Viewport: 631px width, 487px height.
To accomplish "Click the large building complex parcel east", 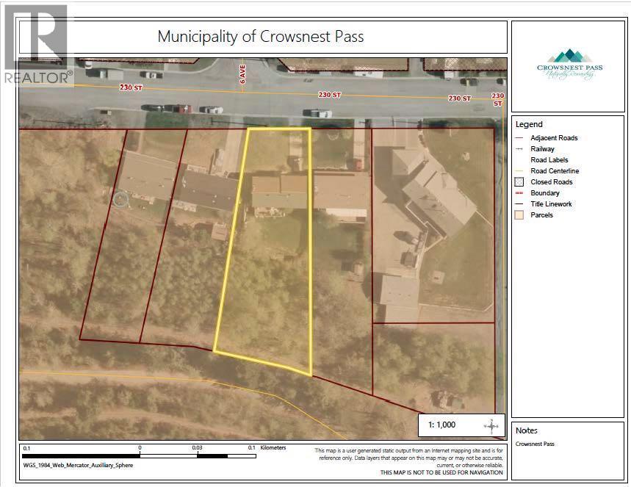I will 433,226.
